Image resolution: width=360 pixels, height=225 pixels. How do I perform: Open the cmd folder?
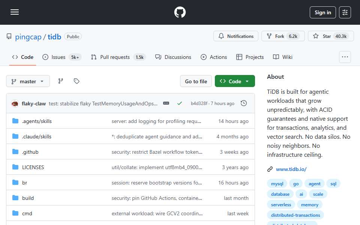tap(27, 213)
